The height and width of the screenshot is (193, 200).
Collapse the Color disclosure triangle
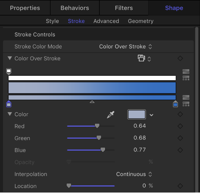coord(10,114)
